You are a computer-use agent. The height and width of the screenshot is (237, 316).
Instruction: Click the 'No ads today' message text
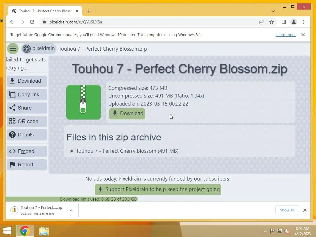(x=158, y=179)
